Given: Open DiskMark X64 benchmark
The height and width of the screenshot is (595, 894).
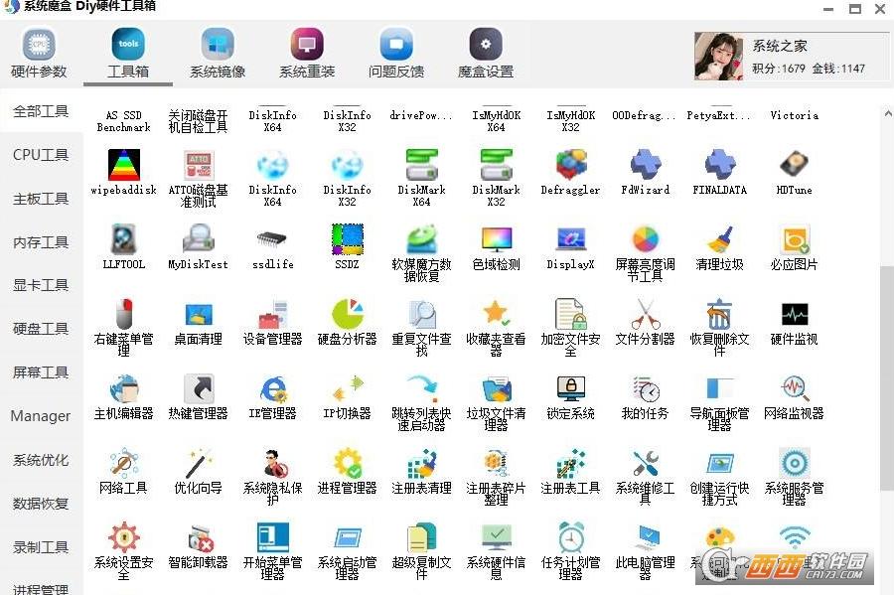Looking at the screenshot, I should 421,179.
